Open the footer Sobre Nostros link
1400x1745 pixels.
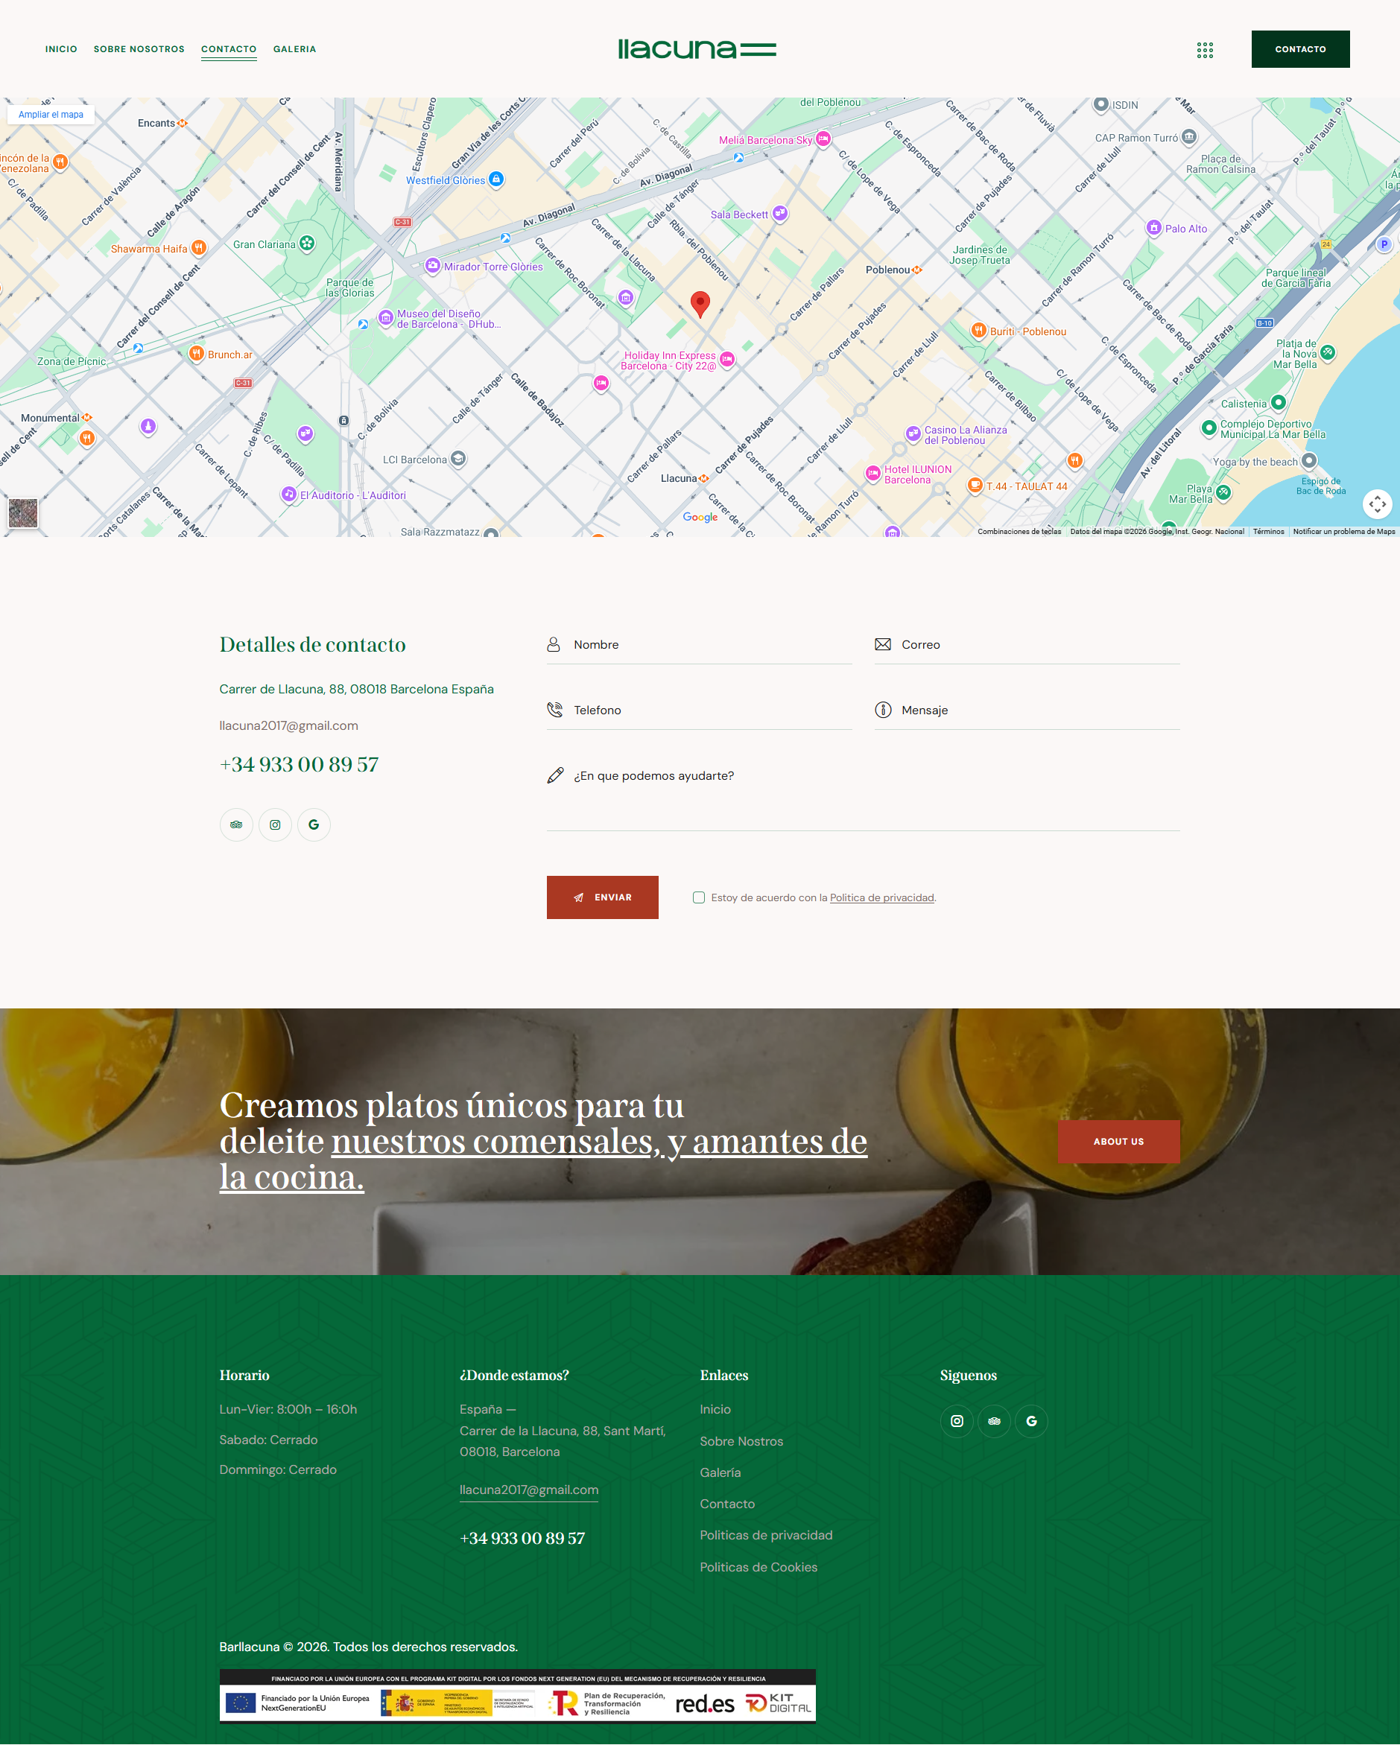pyautogui.click(x=741, y=1441)
